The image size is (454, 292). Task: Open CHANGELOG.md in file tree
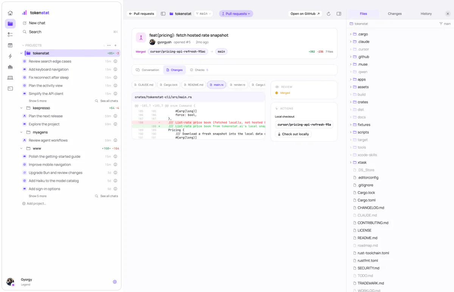371,208
